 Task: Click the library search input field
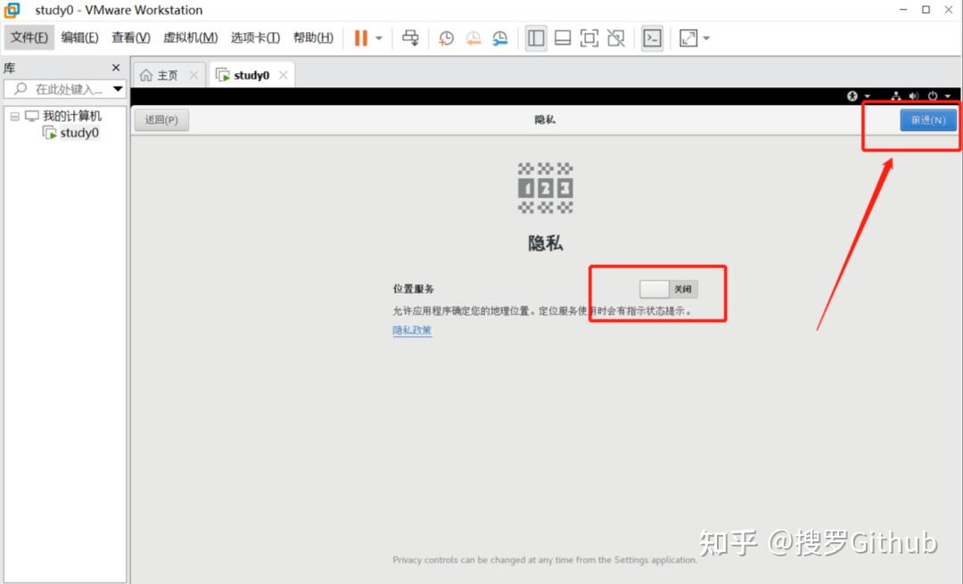pos(58,89)
